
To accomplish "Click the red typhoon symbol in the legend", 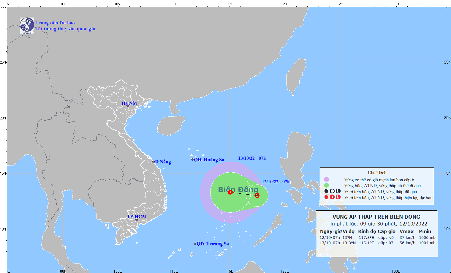I will click(x=326, y=197).
